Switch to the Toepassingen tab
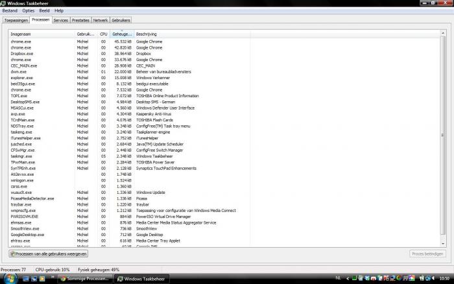454x284 pixels. [16, 20]
